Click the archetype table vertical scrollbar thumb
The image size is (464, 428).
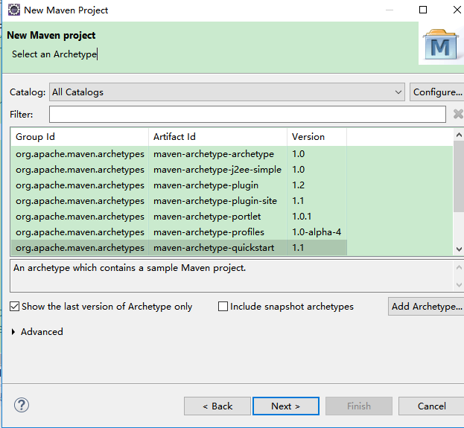point(459,176)
